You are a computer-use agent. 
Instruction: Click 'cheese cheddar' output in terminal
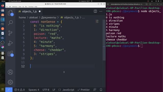coord(116,40)
